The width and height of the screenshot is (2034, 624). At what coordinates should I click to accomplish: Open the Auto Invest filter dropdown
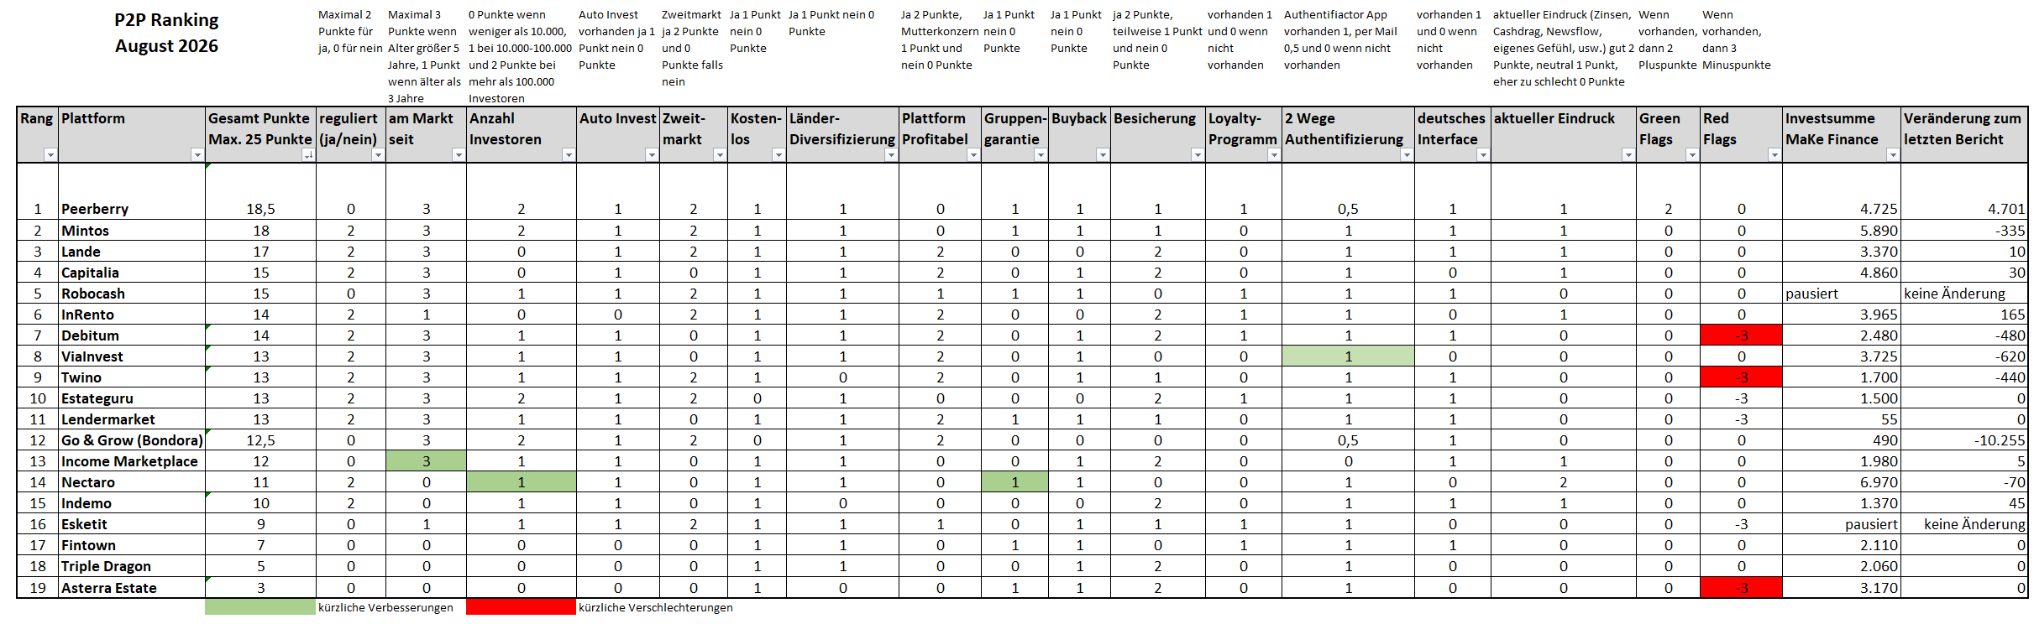coord(652,154)
